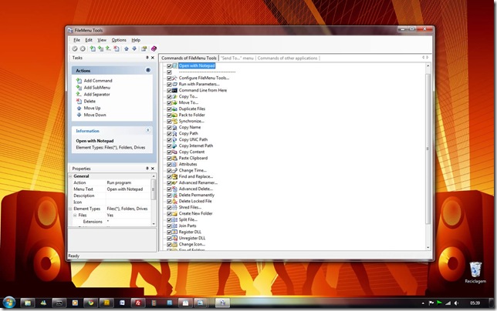This screenshot has width=497, height=311.
Task: Click the pin button of Properties panel
Action: pos(147,169)
